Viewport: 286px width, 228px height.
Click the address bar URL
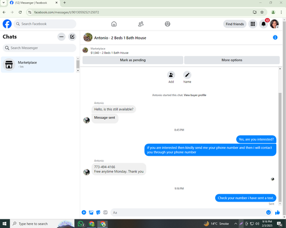(x=66, y=12)
